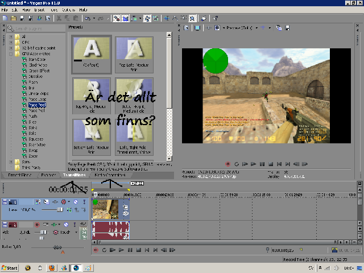Open the View menu
The width and height of the screenshot is (364, 273).
[26, 10]
